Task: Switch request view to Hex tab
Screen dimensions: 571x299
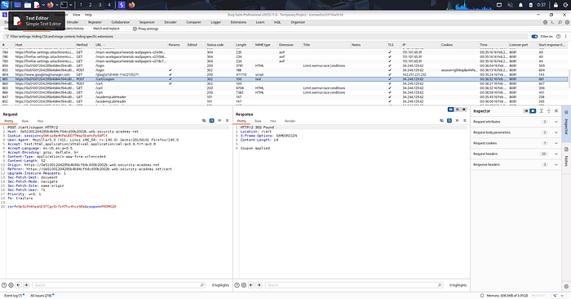Action: [x=40, y=121]
